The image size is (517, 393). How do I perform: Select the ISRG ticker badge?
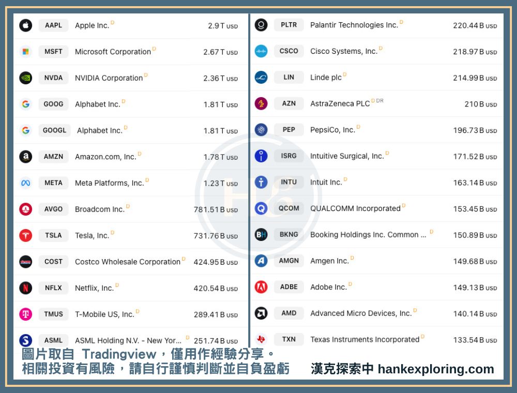pyautogui.click(x=289, y=156)
